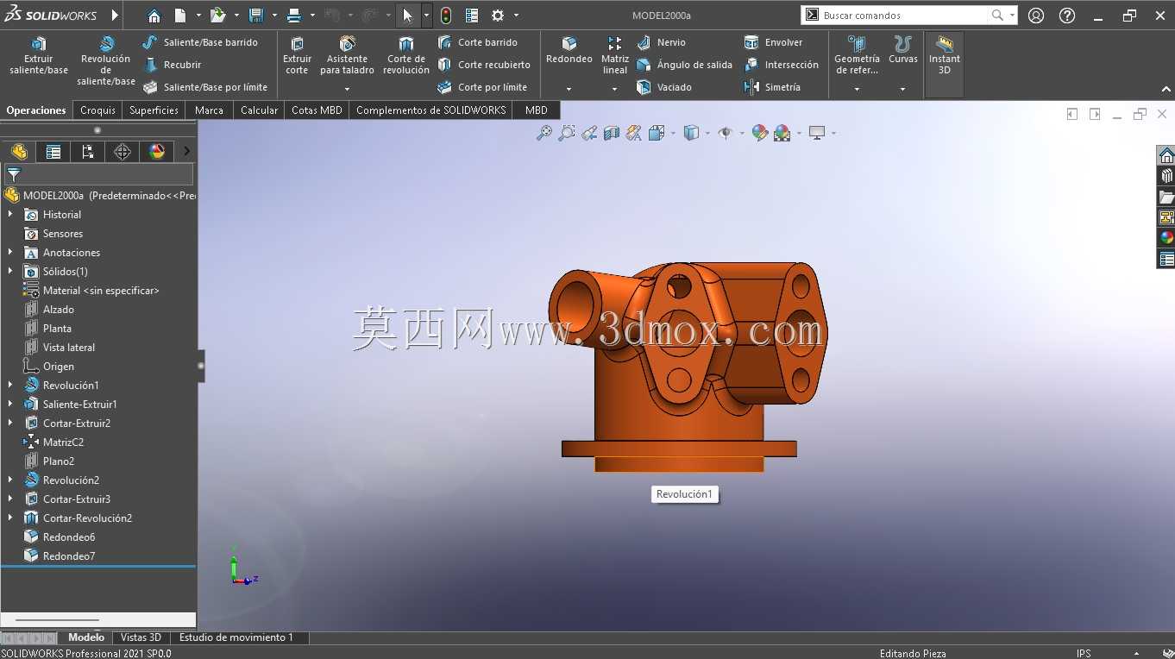Open Complementos de SOLIDWORKS tab

[x=430, y=110]
